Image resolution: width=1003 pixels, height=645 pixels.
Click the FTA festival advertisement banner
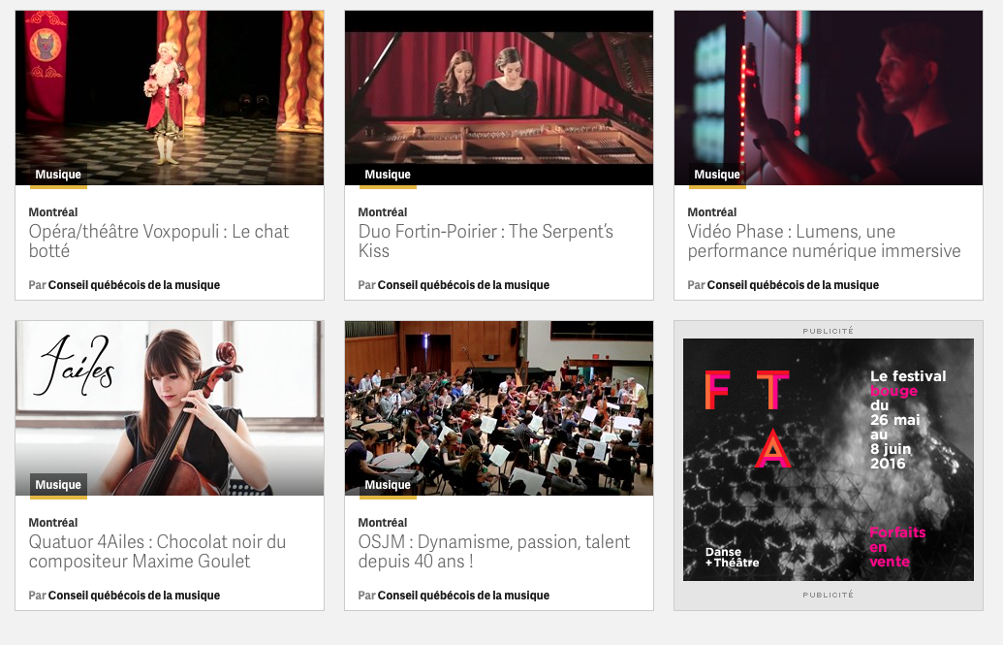[829, 460]
